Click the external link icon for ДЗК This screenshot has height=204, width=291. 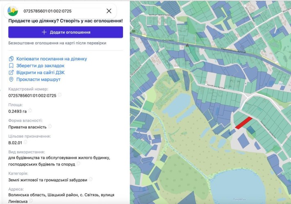point(11,73)
